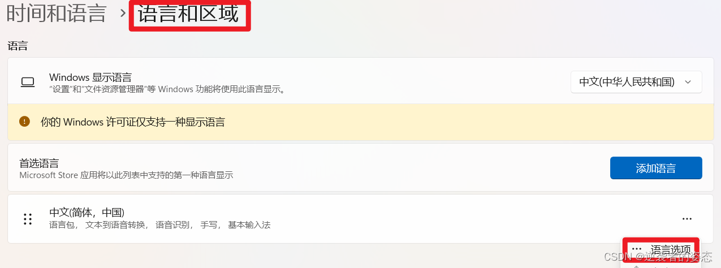Open the 中文(中华人民共和国) display language dropdown
This screenshot has width=721, height=268.
[x=636, y=82]
